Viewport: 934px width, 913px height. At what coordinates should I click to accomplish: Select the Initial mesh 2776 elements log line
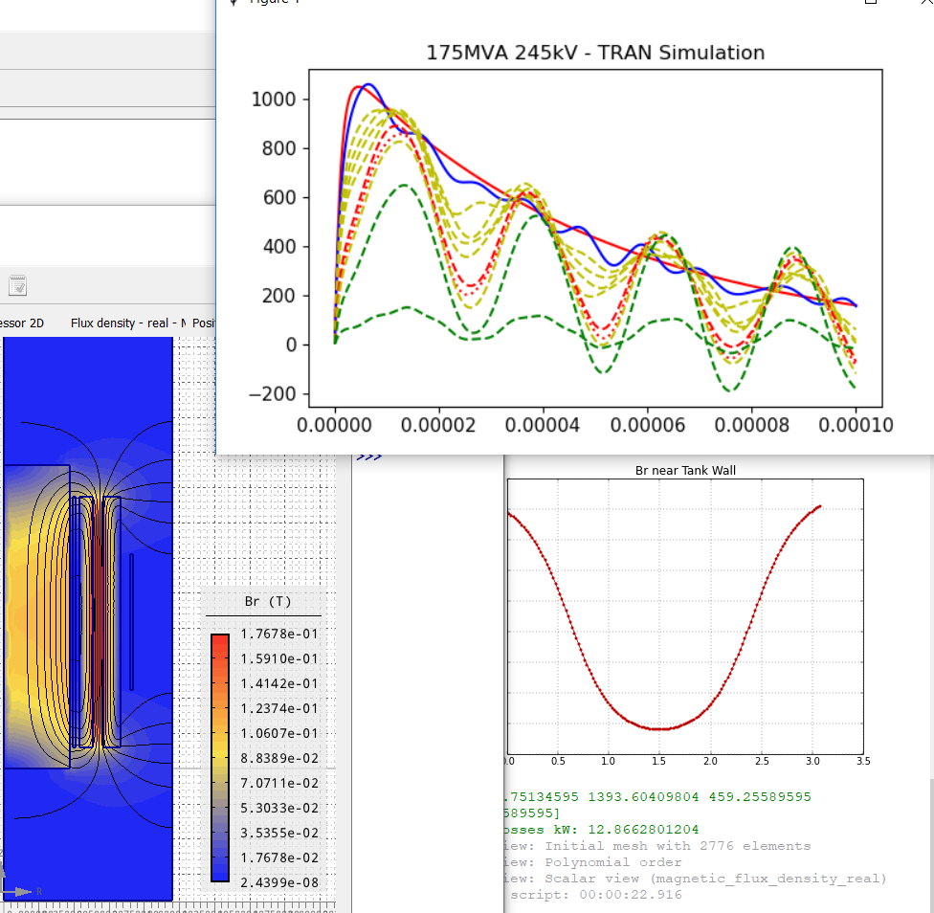[656, 846]
